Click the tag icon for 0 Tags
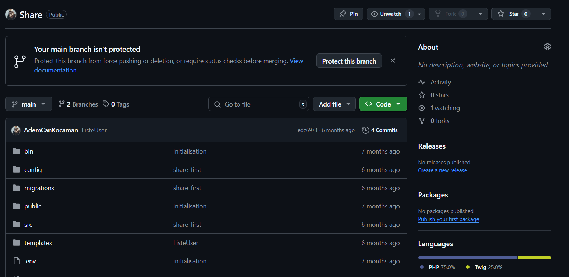569x277 pixels. coord(106,104)
